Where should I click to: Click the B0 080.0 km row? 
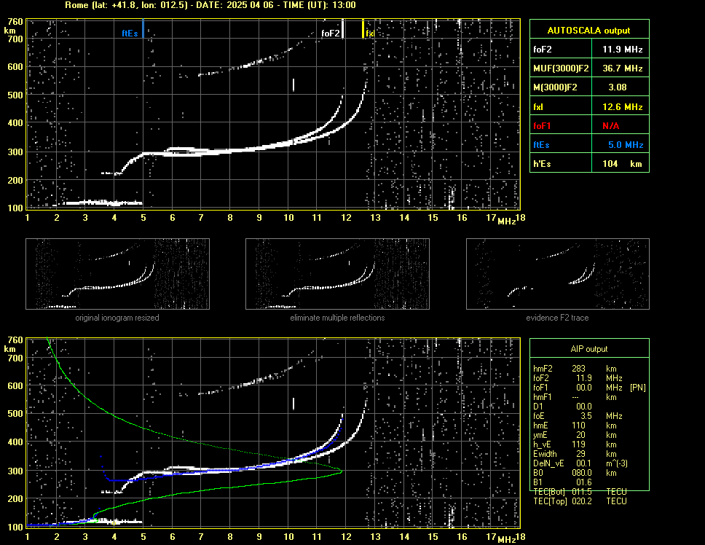click(x=575, y=473)
